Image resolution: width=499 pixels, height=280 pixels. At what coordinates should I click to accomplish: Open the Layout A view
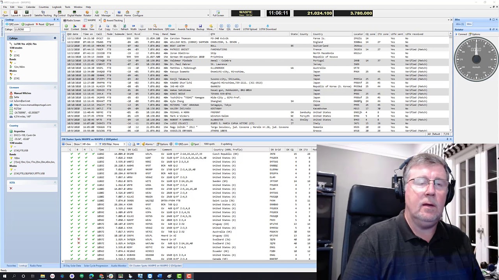click(16, 14)
